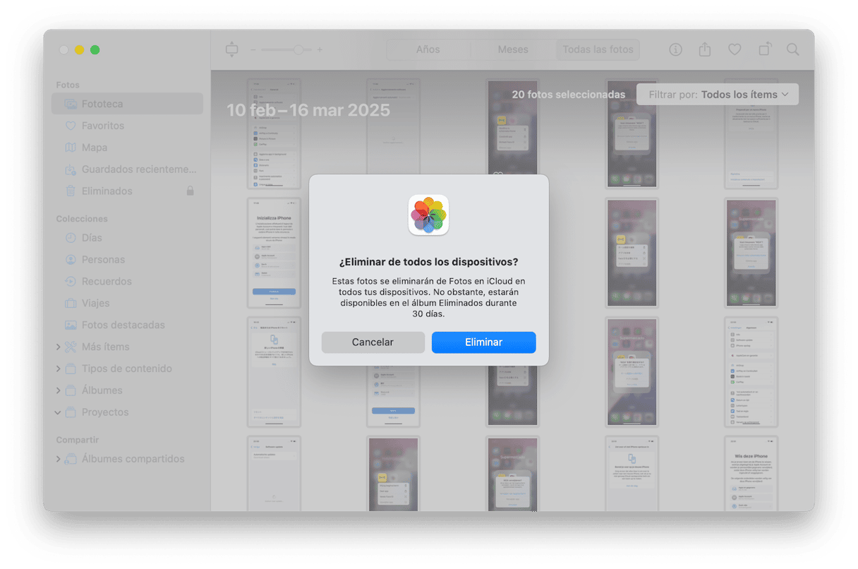Click the thumbnail zoom slider knob
858x569 pixels.
tap(298, 49)
